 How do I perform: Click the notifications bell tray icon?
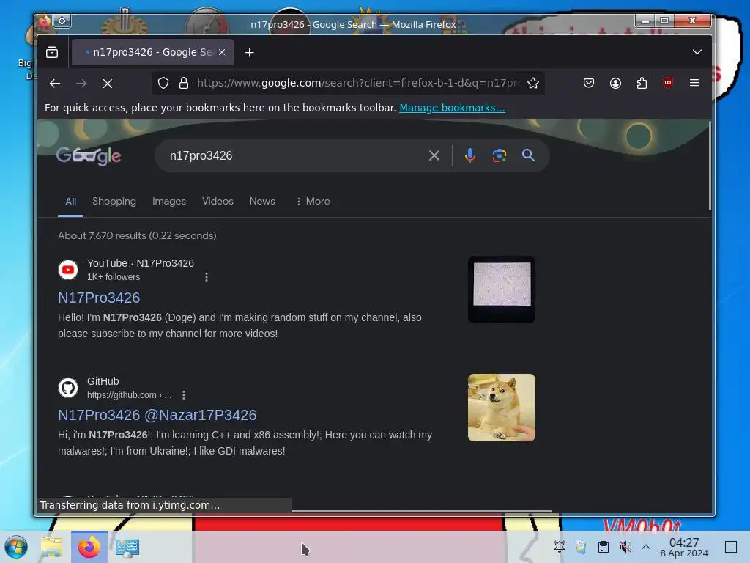559,546
